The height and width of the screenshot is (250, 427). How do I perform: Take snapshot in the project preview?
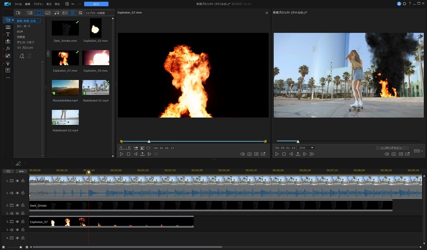tap(393, 154)
